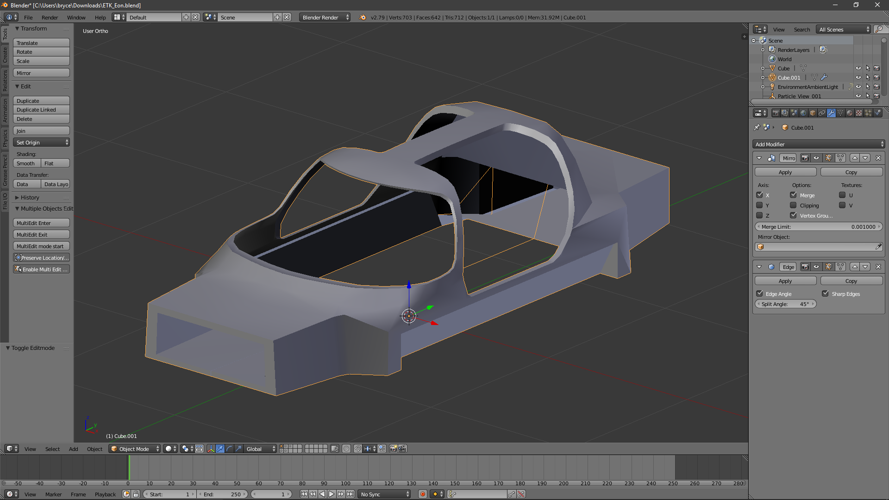Open the World properties tab icon
Screen dimensions: 889x500
[x=803, y=113]
